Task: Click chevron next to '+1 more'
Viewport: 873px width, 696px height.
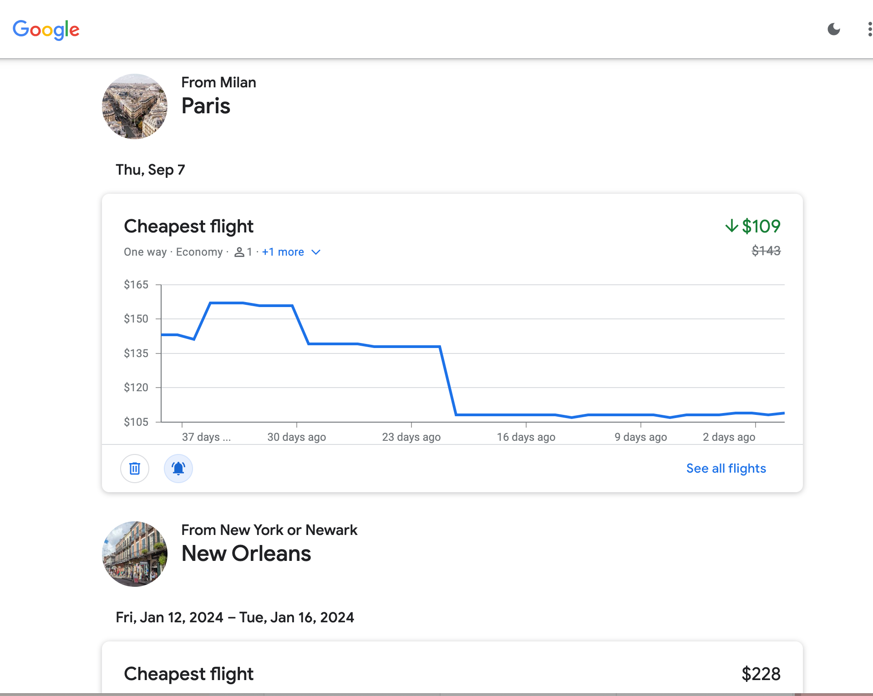Action: pyautogui.click(x=316, y=252)
